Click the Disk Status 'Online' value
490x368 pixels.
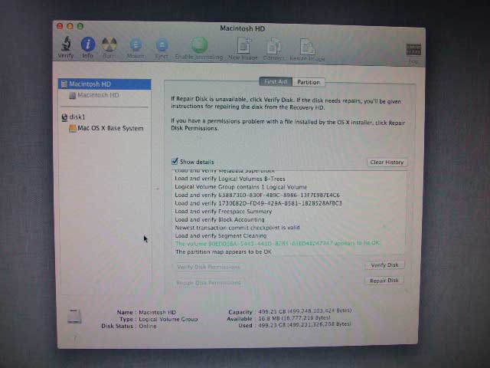[148, 326]
